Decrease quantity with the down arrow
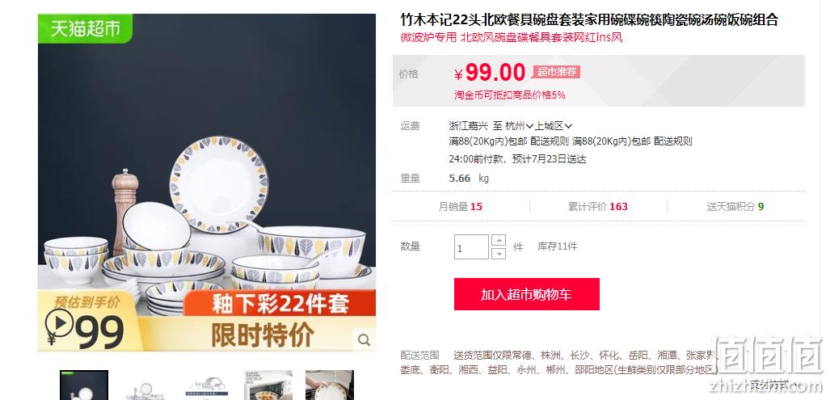 [498, 254]
